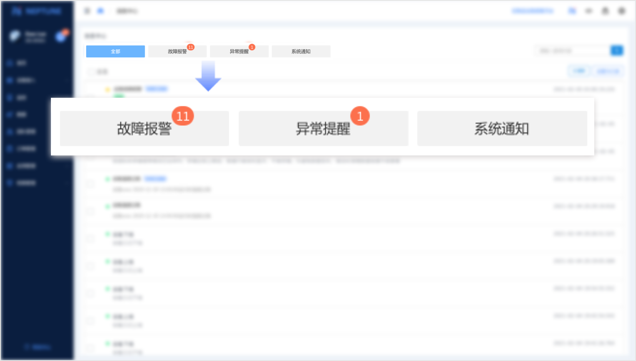Tick the checkbox of the third-from-bottom message row
Screen dimensions: 636x361
tap(90, 293)
